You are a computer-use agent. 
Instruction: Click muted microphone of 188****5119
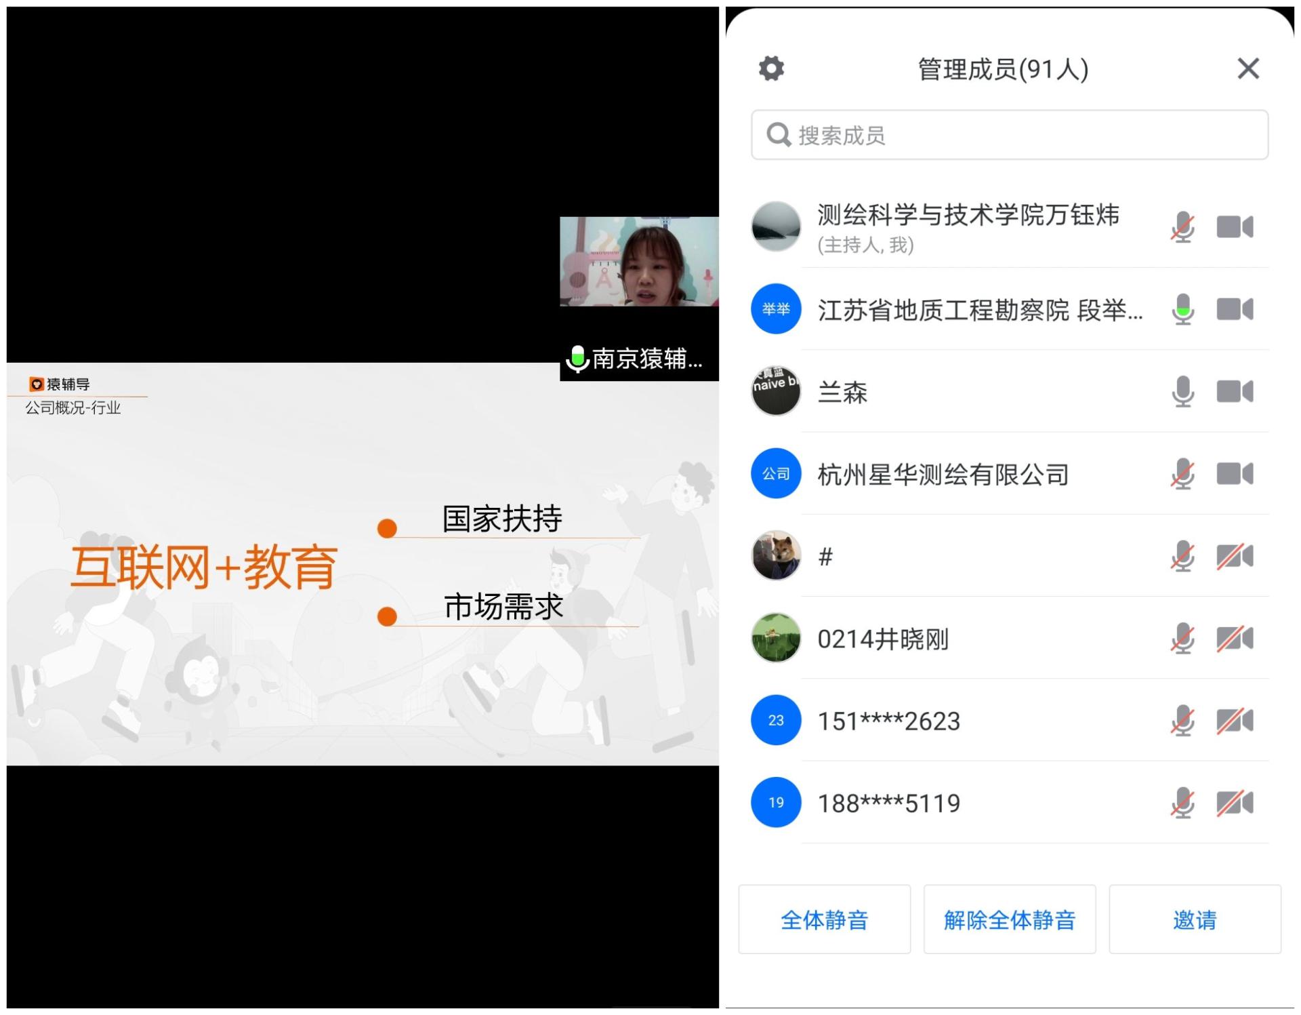[x=1182, y=803]
